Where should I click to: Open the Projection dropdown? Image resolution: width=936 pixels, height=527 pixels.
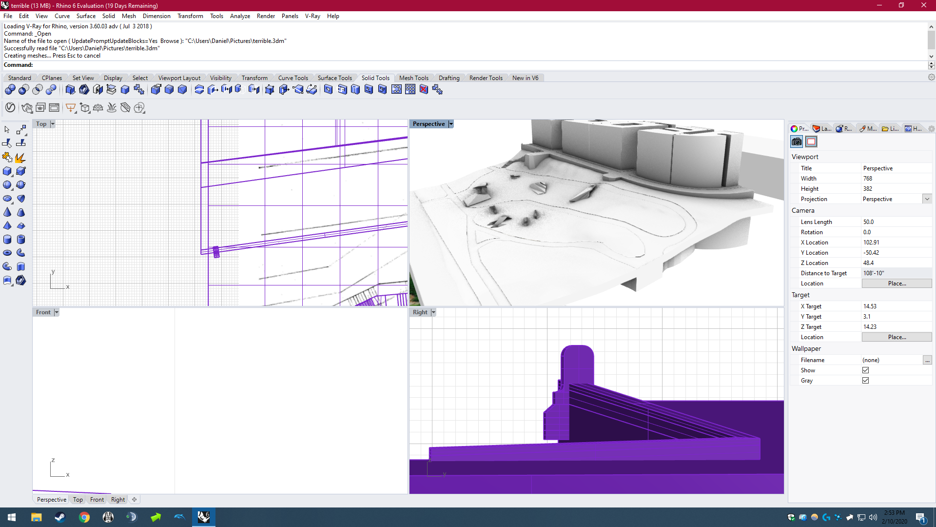click(927, 199)
